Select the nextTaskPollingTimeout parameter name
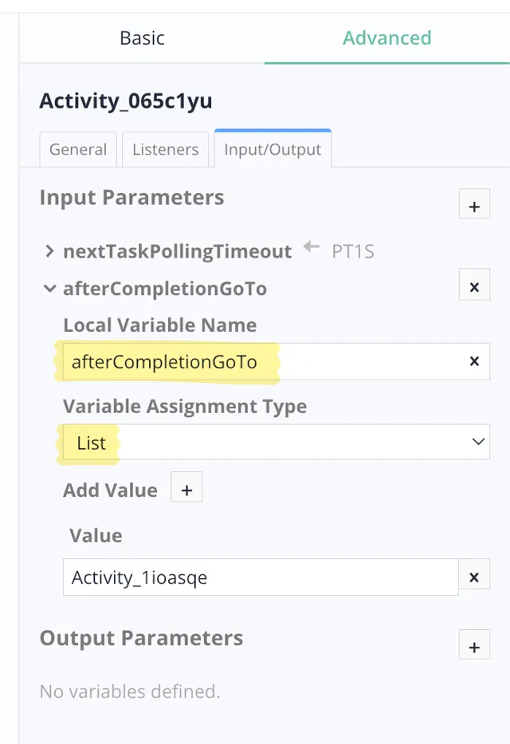510x744 pixels. click(x=177, y=252)
